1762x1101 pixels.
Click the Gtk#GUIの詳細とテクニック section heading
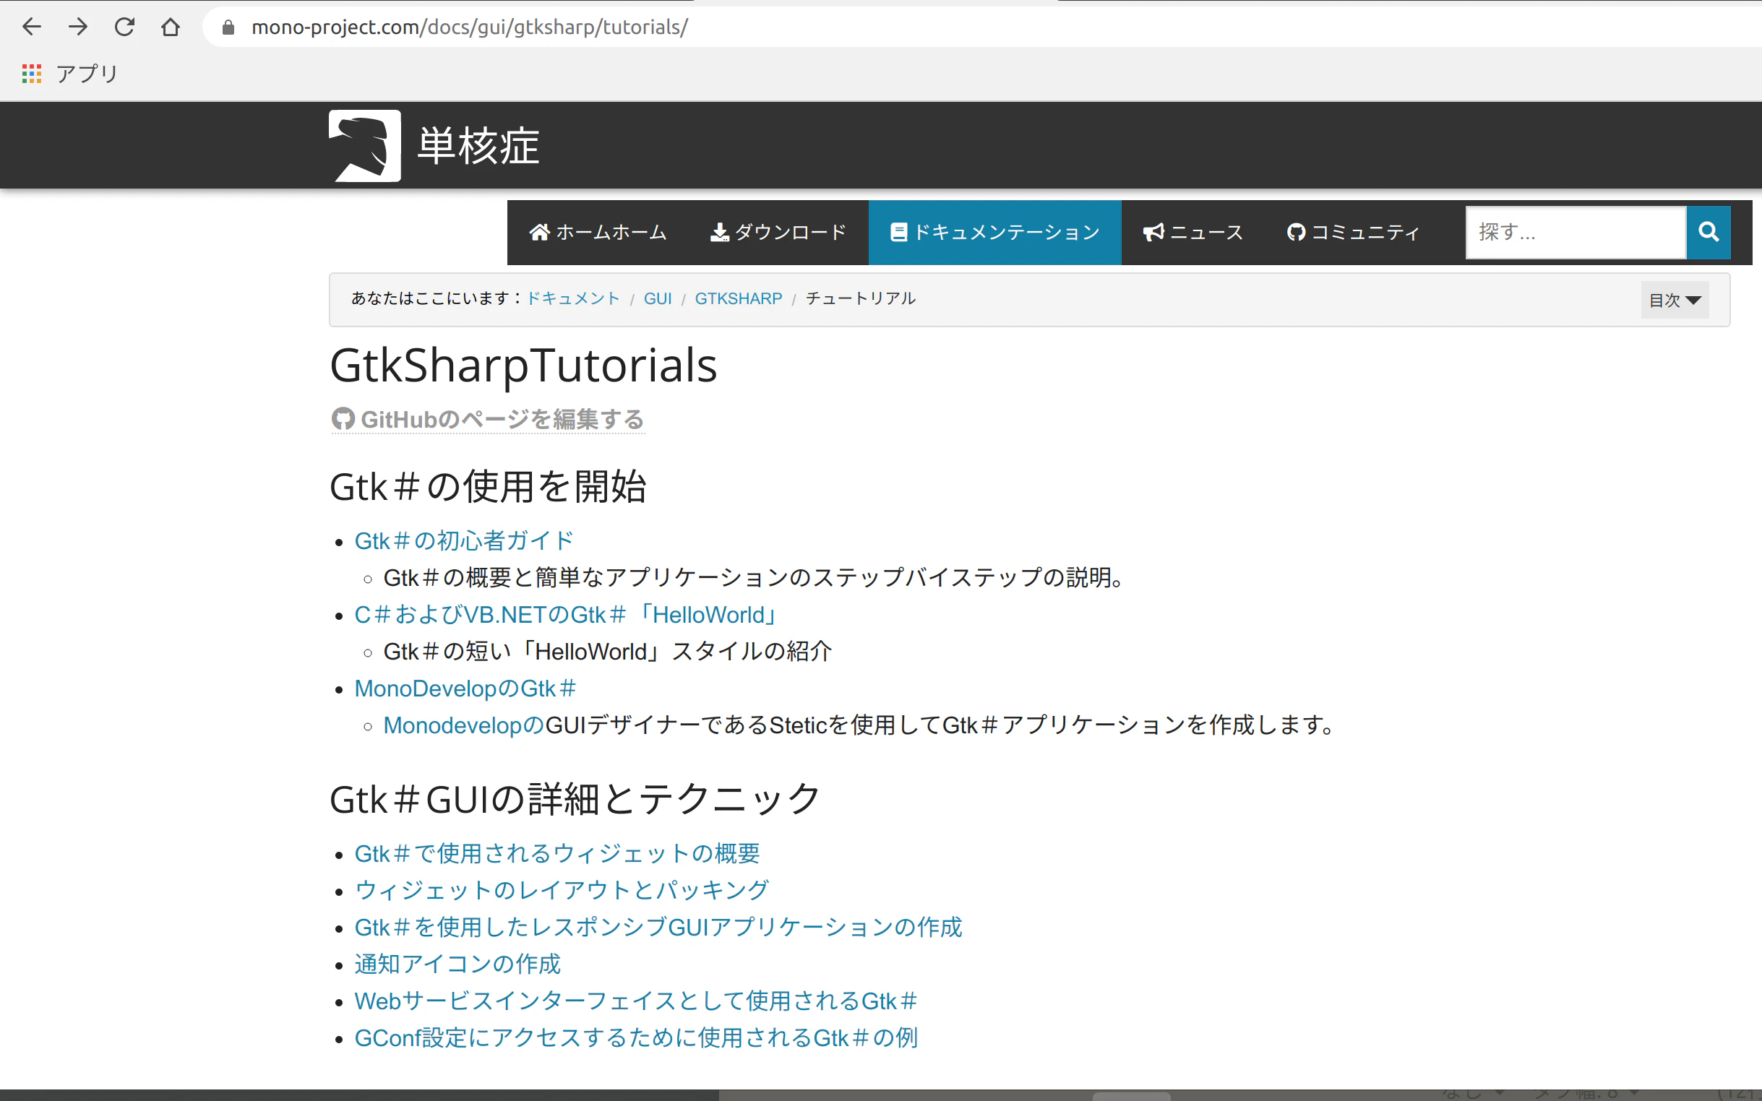(575, 799)
